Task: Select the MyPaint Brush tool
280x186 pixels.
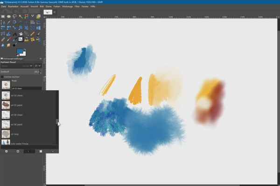Action: [x=21, y=40]
